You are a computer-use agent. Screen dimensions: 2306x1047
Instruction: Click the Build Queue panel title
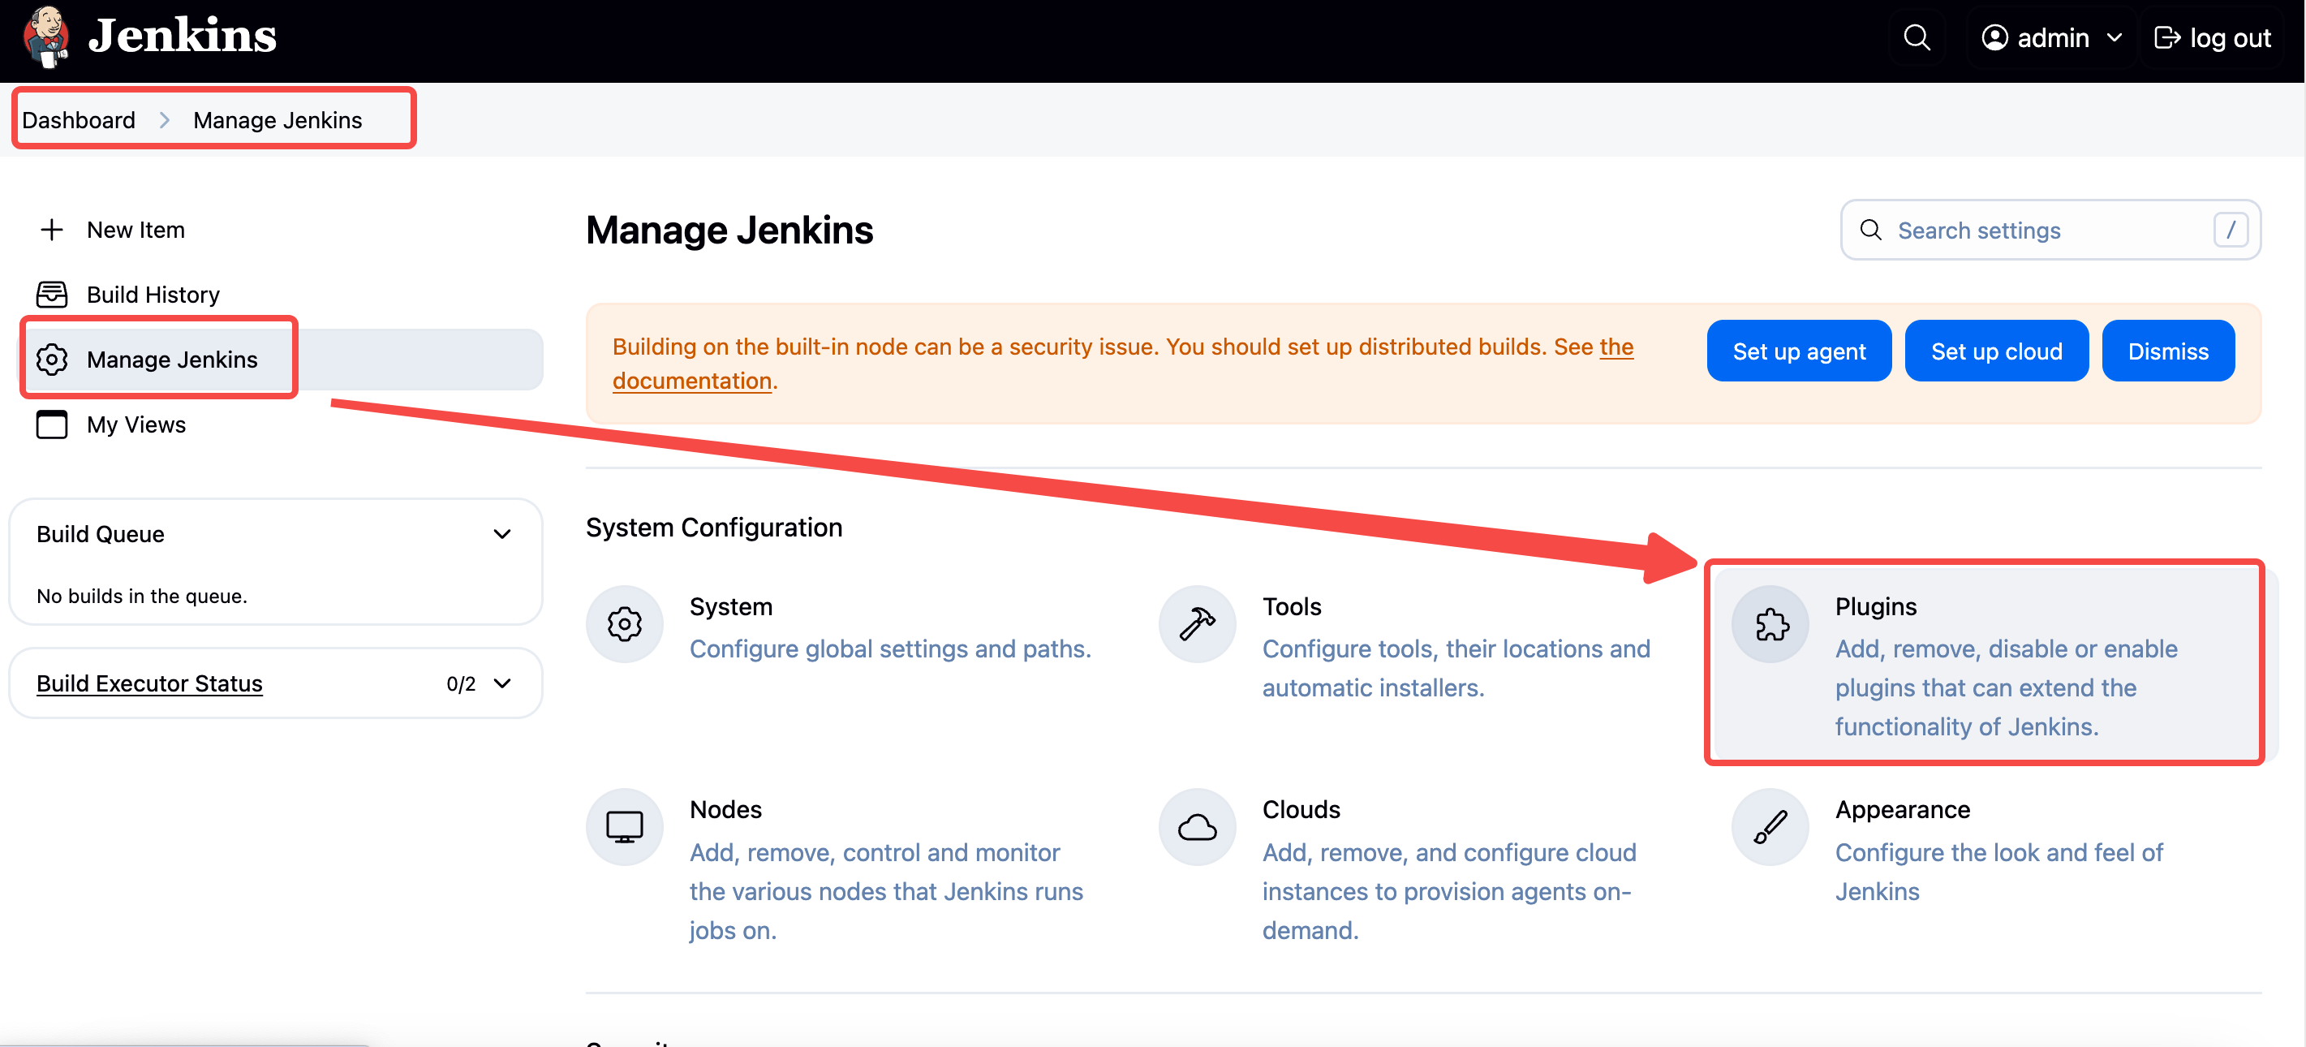101,535
